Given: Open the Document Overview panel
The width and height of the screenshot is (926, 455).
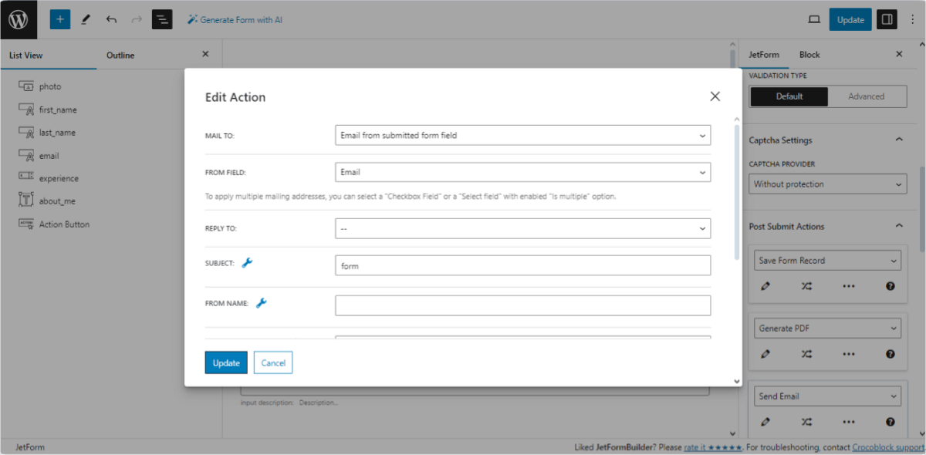Looking at the screenshot, I should pyautogui.click(x=162, y=19).
